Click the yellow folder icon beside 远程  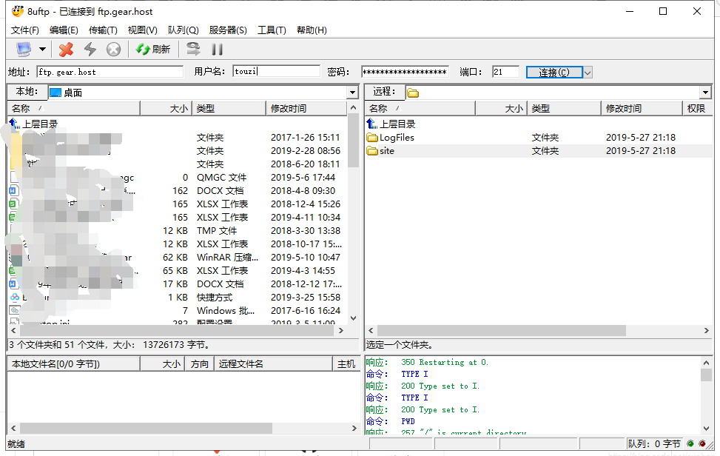[412, 92]
